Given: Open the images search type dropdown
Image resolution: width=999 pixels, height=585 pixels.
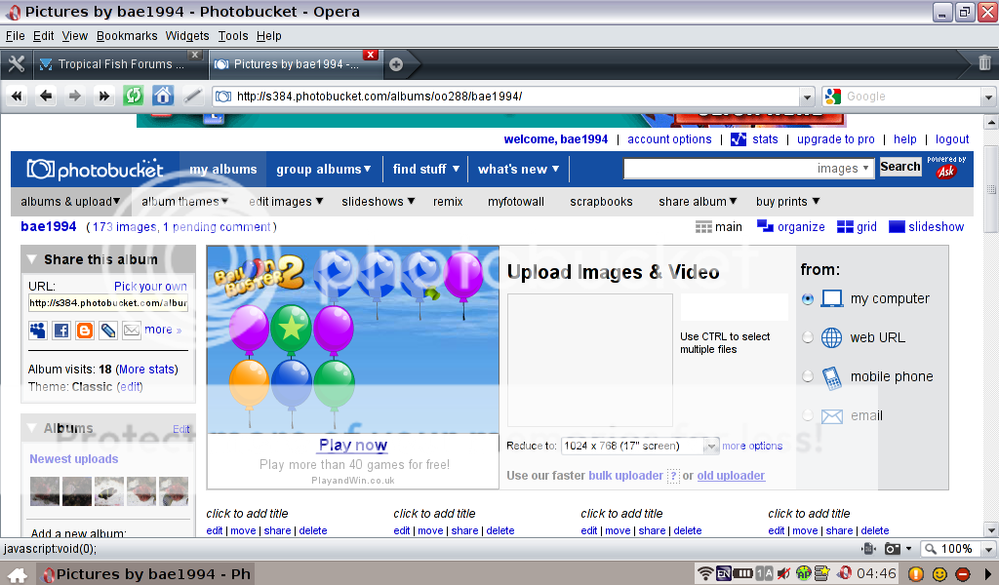Looking at the screenshot, I should point(842,169).
